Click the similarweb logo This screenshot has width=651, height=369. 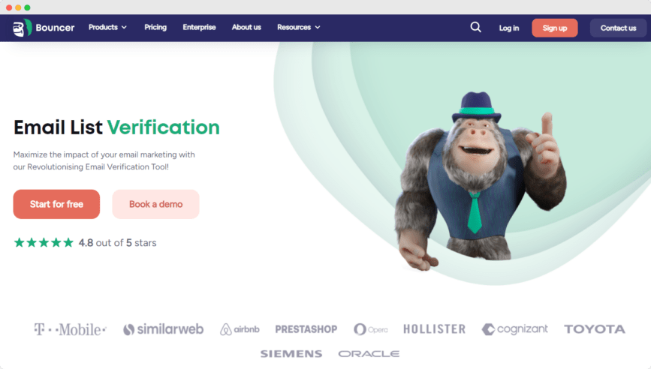point(163,329)
